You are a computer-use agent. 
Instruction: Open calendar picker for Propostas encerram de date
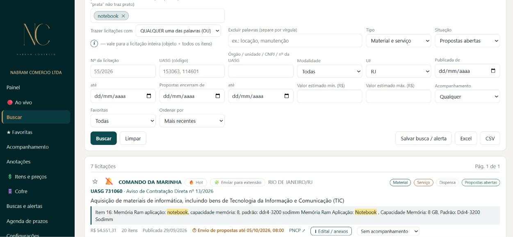pyautogui.click(x=217, y=96)
